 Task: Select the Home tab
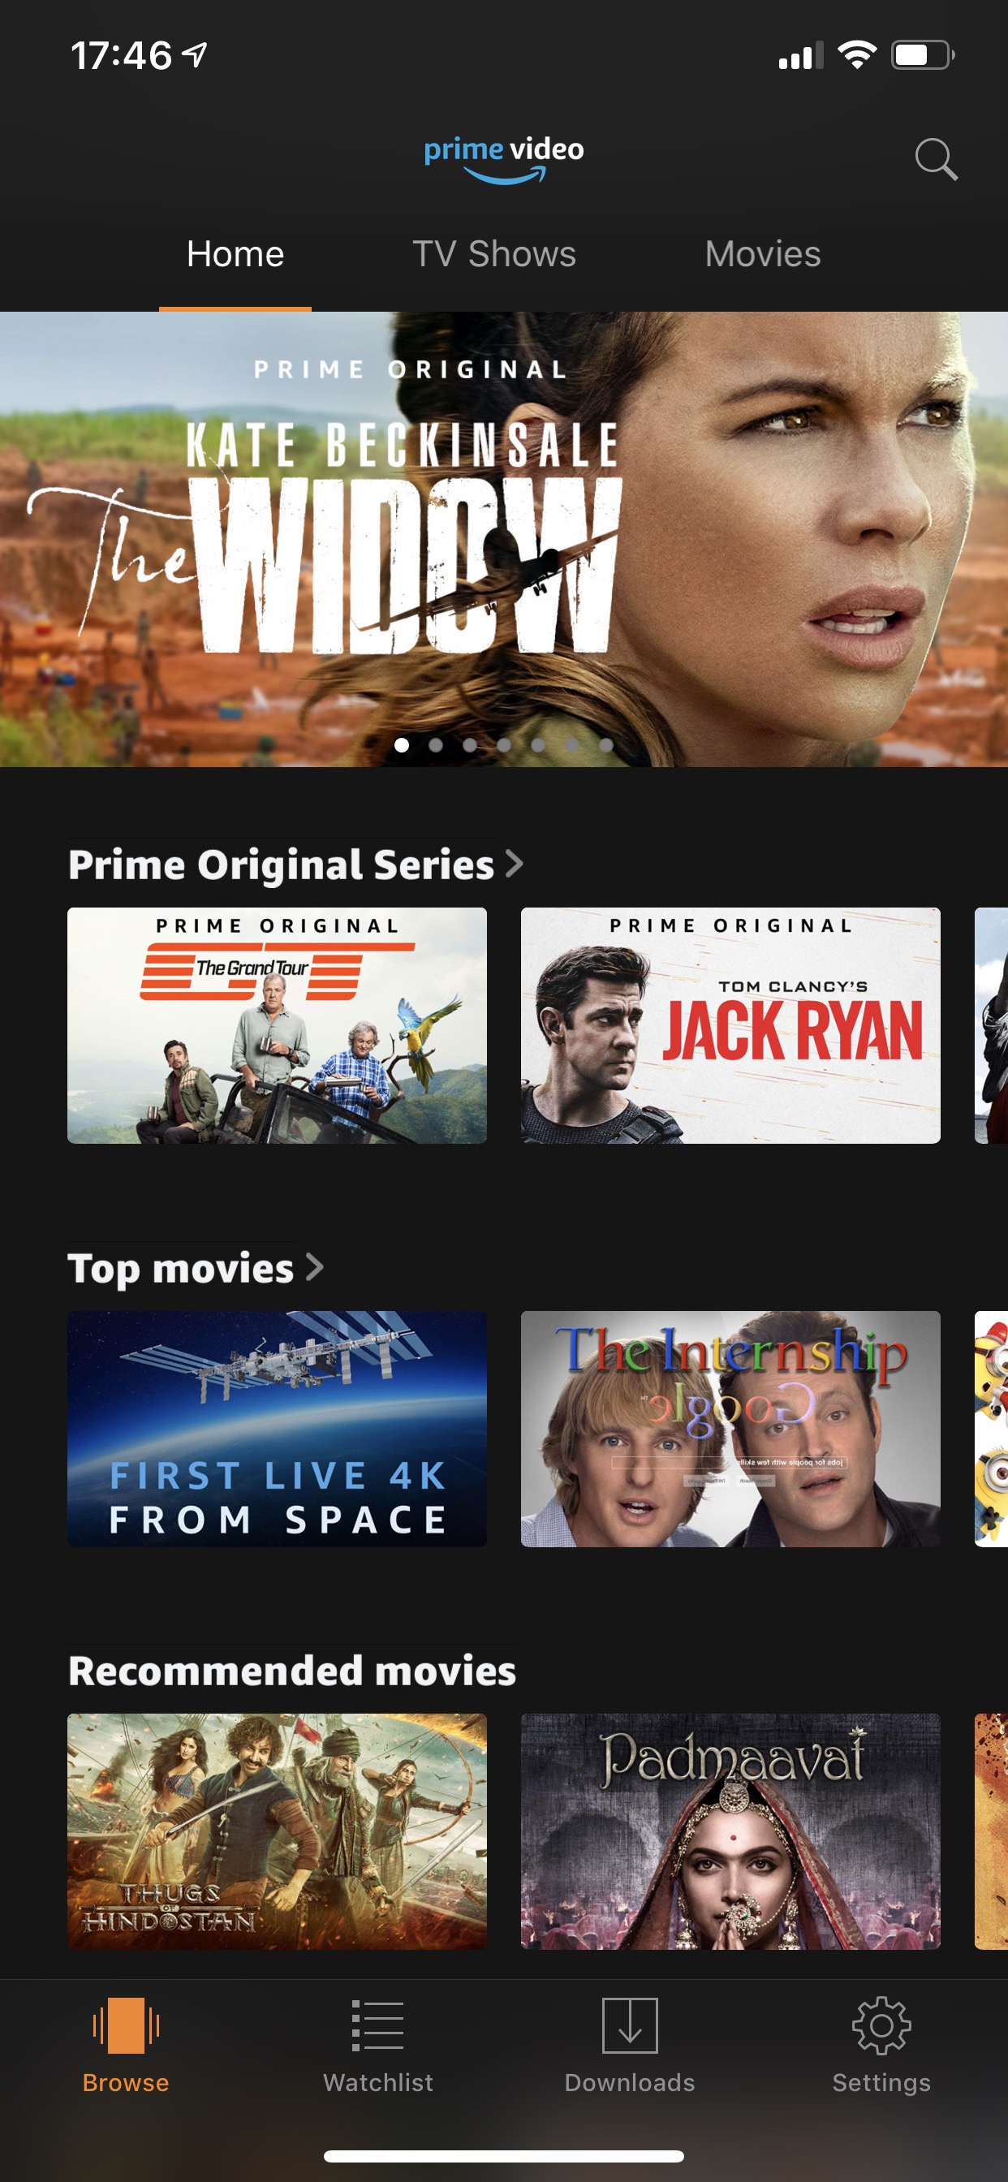pos(235,254)
